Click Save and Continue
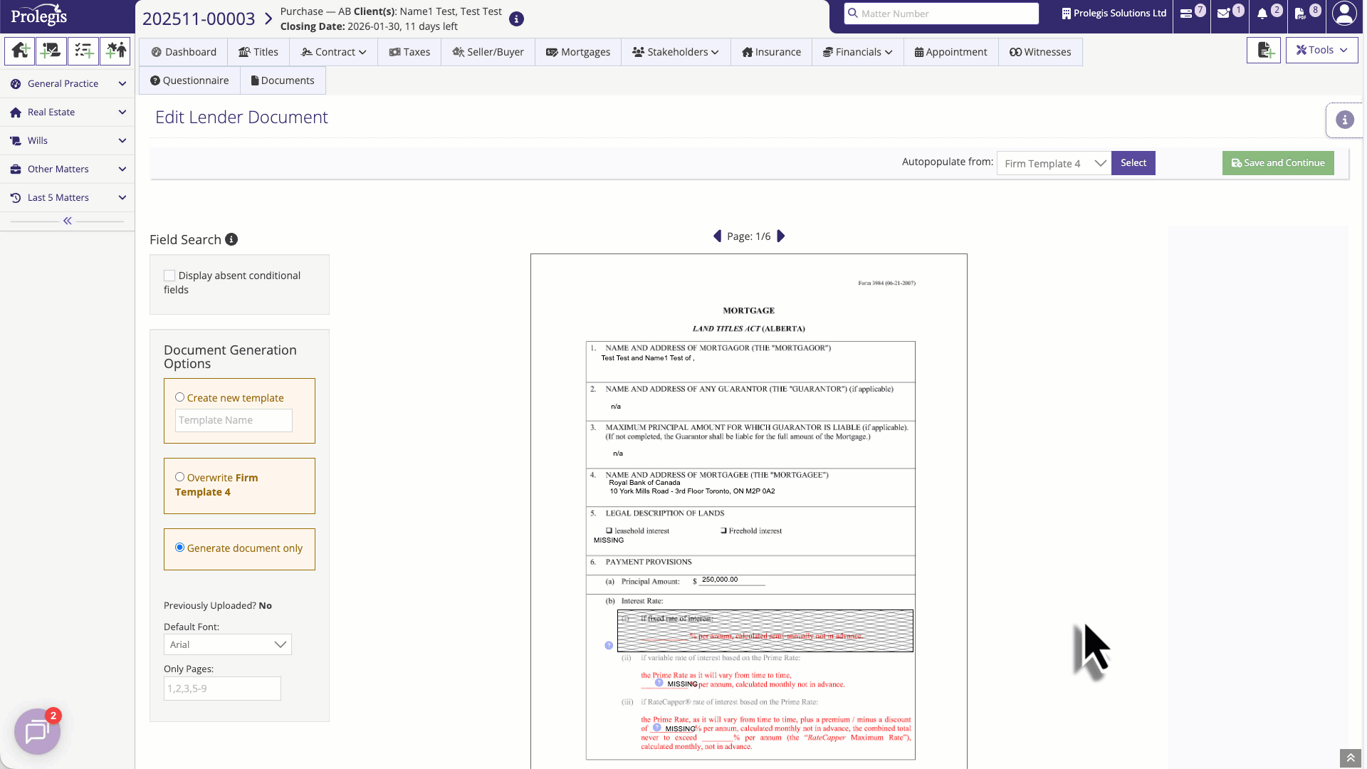The image size is (1367, 769). [1277, 162]
